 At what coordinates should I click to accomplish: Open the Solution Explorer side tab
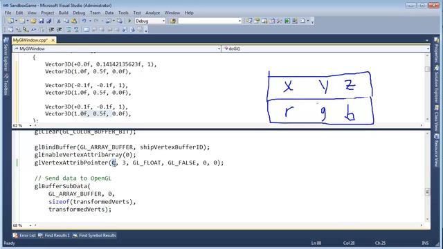[437, 85]
